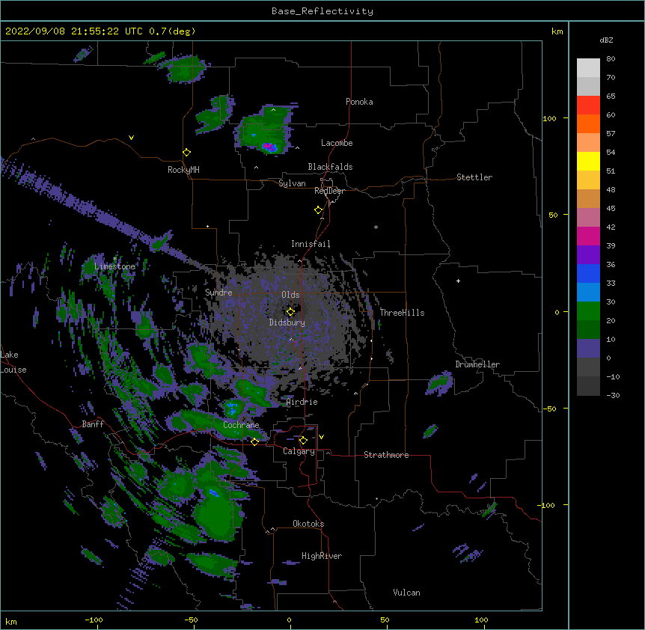Click the Didsbury city label
Image resolution: width=645 pixels, height=630 pixels.
click(x=287, y=322)
